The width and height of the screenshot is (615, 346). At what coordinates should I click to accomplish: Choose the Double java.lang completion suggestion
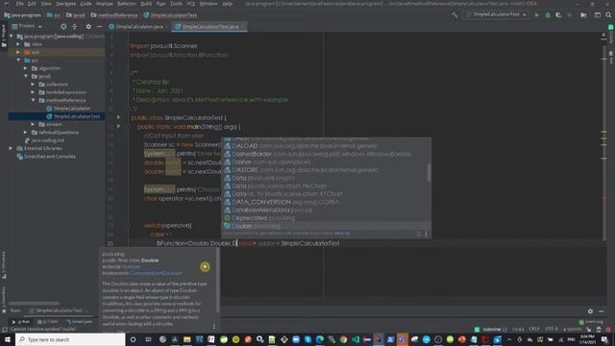coord(327,227)
